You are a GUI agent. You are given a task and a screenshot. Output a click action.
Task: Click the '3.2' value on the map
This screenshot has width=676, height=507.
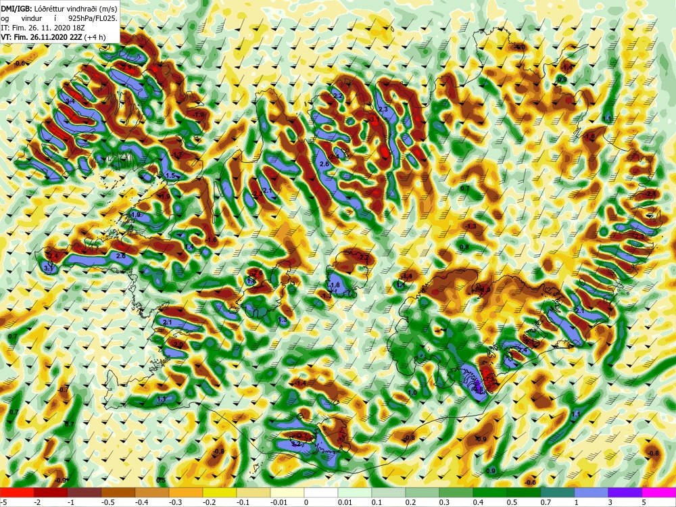[x=296, y=443]
